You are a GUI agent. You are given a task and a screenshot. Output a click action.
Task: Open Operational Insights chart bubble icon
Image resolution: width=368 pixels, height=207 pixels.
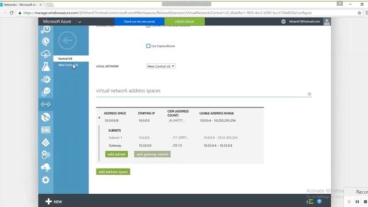coord(46,92)
